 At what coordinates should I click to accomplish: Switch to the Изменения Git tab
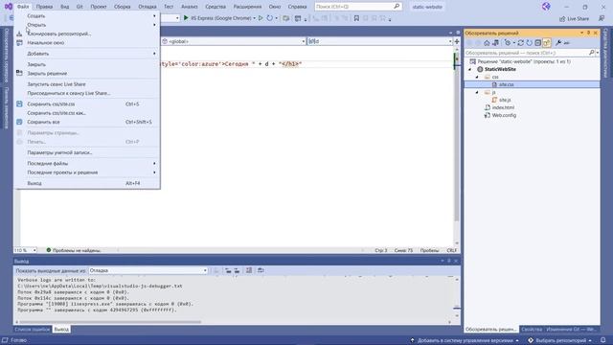(571, 330)
